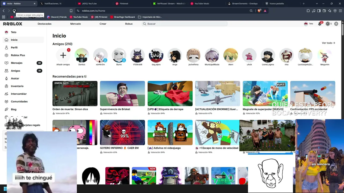The height and width of the screenshot is (193, 344).
Task: Click the zoom magnifier in address bar
Action: (x=251, y=11)
